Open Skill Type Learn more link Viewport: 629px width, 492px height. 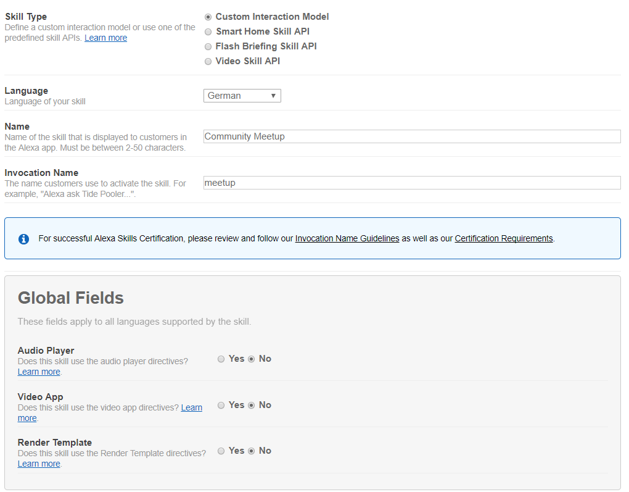pos(106,38)
